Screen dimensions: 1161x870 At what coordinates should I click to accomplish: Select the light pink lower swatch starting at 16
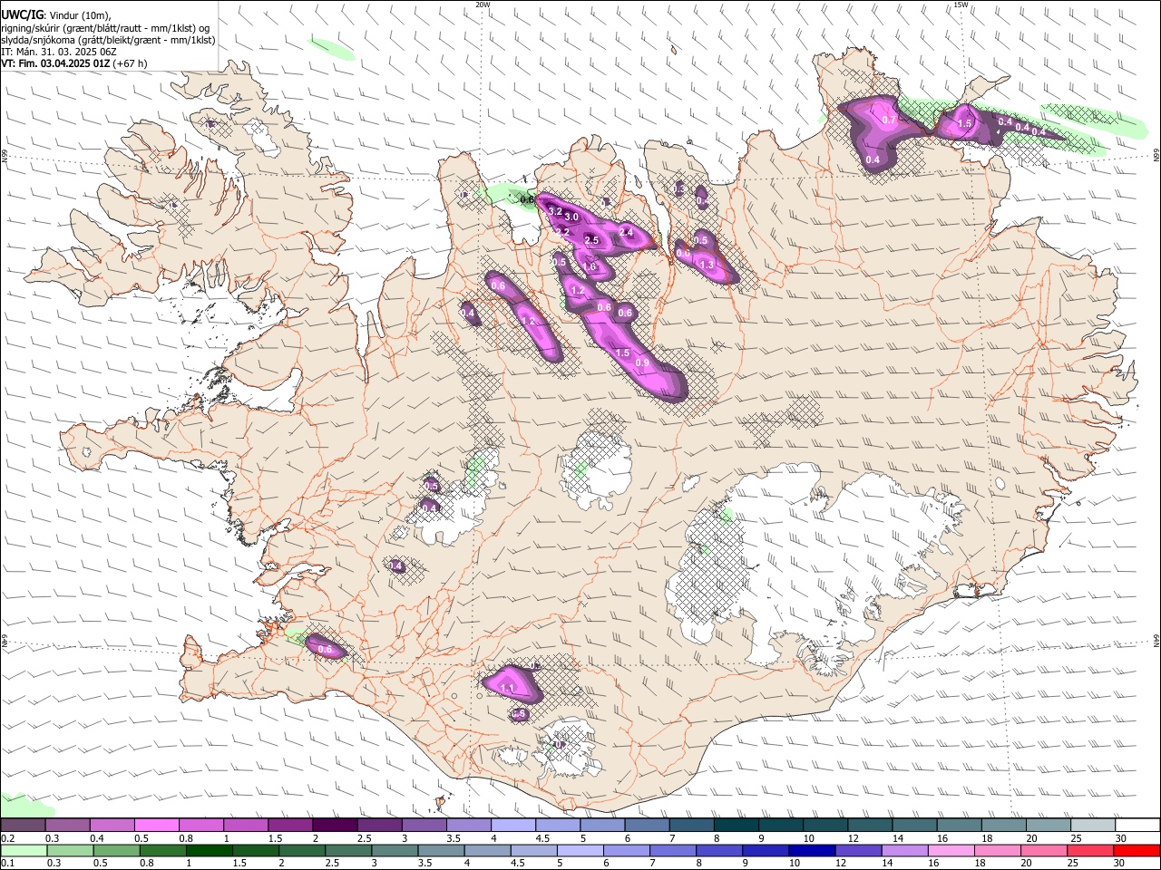coord(950,851)
